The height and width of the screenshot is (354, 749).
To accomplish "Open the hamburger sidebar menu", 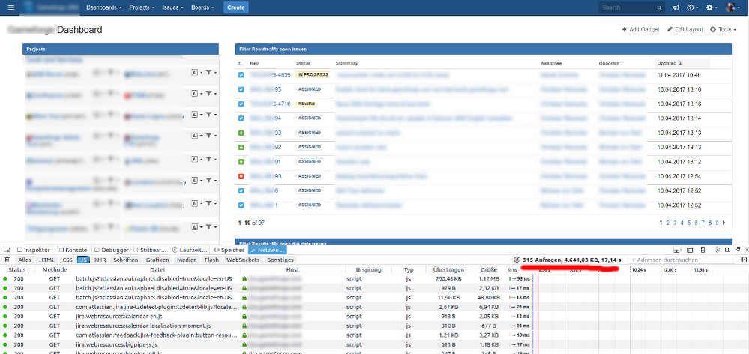I will pyautogui.click(x=11, y=7).
